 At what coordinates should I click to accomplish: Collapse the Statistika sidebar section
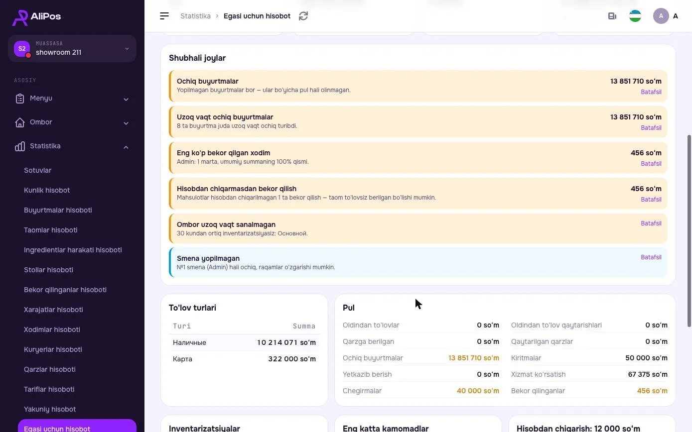pyautogui.click(x=72, y=146)
